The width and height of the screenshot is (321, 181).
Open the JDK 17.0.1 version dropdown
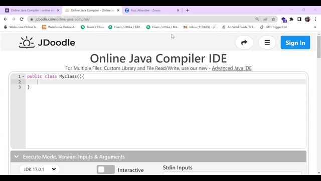click(x=40, y=169)
